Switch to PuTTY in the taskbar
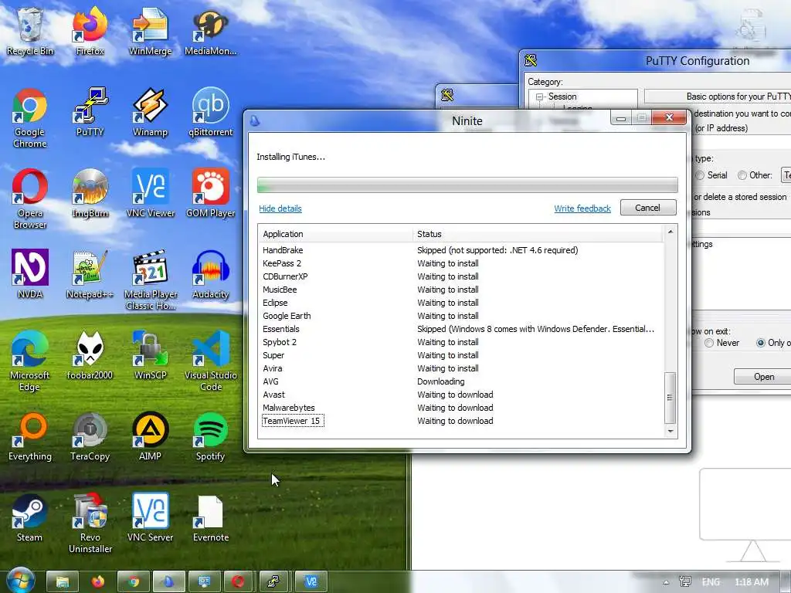Screen dimensions: 791x593 pyautogui.click(x=274, y=582)
